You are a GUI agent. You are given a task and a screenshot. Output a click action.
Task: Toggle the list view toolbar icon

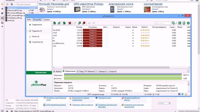180,23
